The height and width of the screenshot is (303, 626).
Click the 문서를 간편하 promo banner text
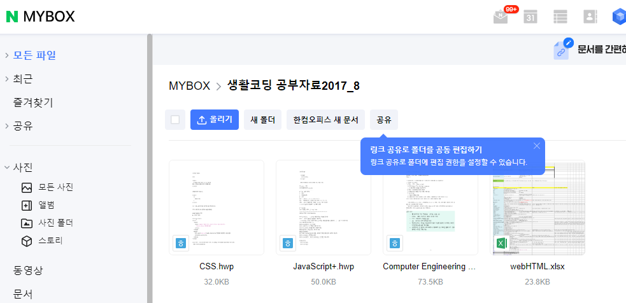[602, 49]
